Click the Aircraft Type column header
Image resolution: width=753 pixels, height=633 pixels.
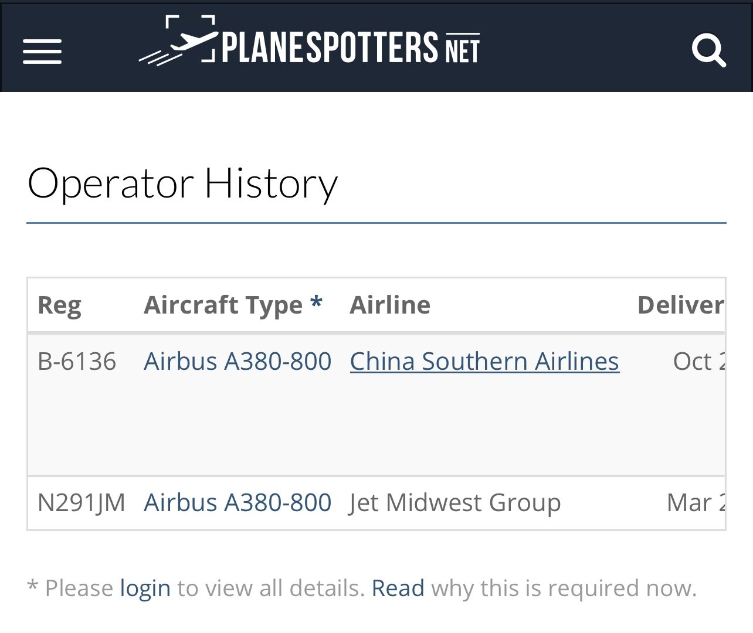click(223, 305)
